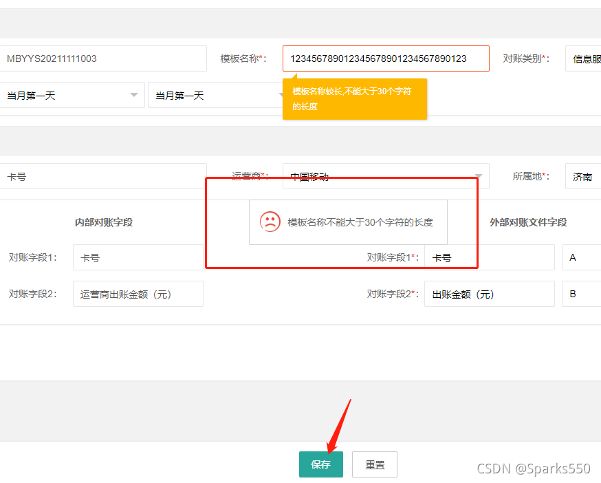
Task: Click the green 保存 save button
Action: (x=321, y=464)
